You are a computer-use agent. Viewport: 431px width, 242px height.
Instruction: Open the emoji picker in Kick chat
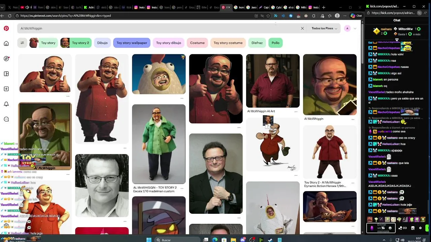click(x=390, y=228)
